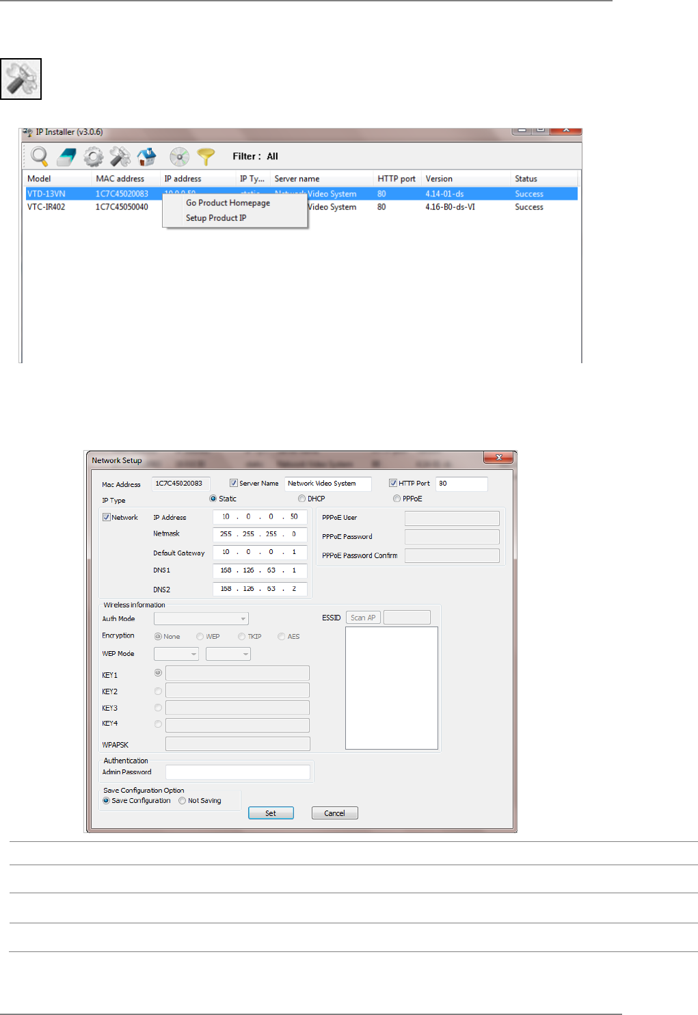Select the VTC-IR402 device row

tap(301, 207)
